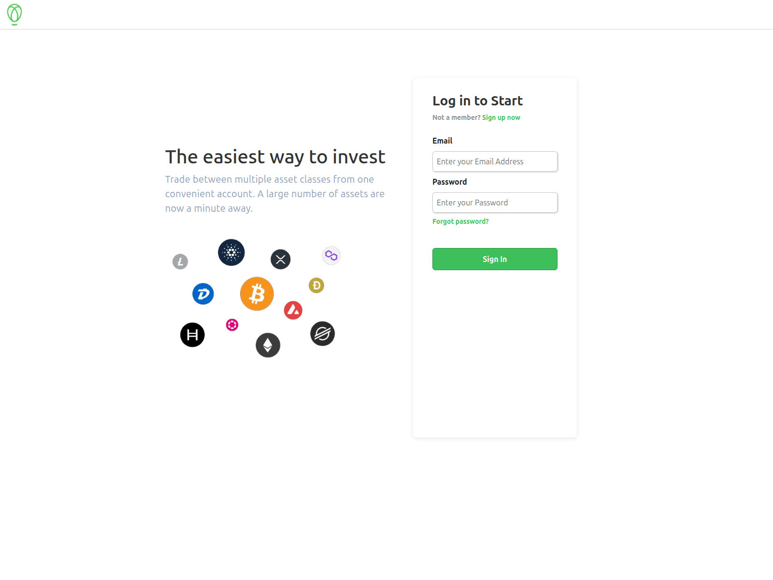Click the black XRP coin icon
The width and height of the screenshot is (773, 580).
click(281, 259)
